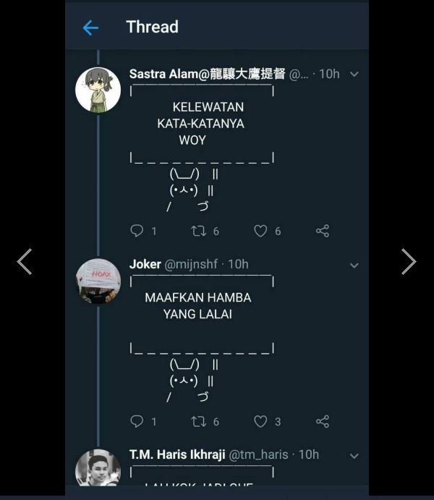Open Sastra Alam tweet options chevron

tap(354, 74)
